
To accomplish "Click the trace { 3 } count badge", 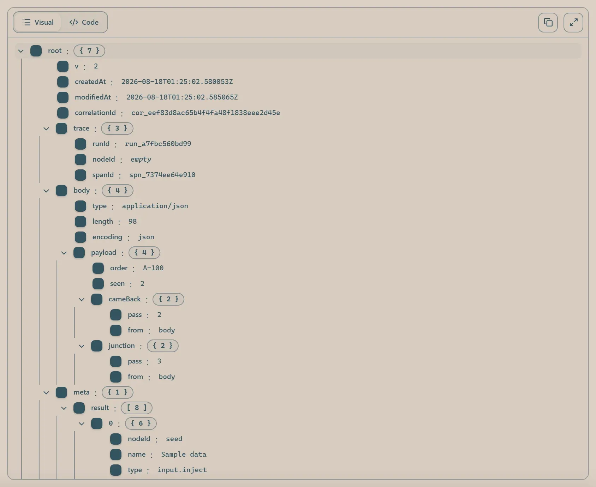I will (117, 128).
